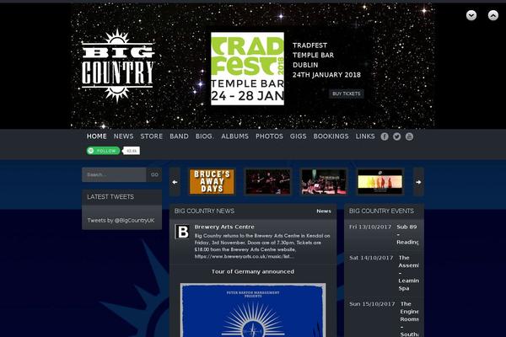Open the Sub 89 Reading event
Image resolution: width=506 pixels, height=337 pixels.
click(x=407, y=234)
